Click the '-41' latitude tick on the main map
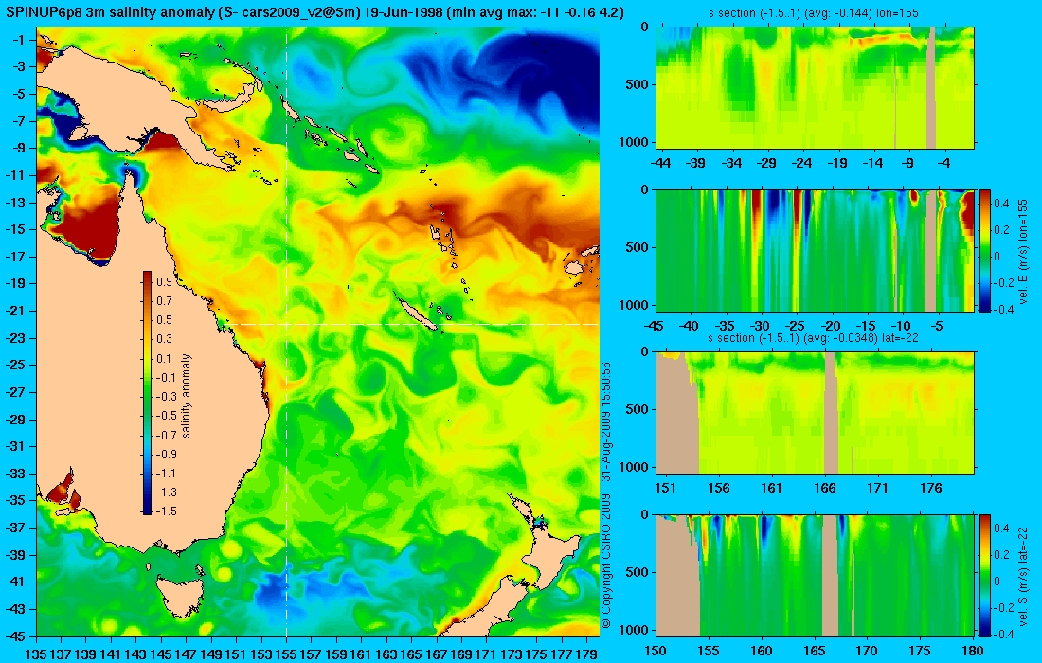 point(15,582)
